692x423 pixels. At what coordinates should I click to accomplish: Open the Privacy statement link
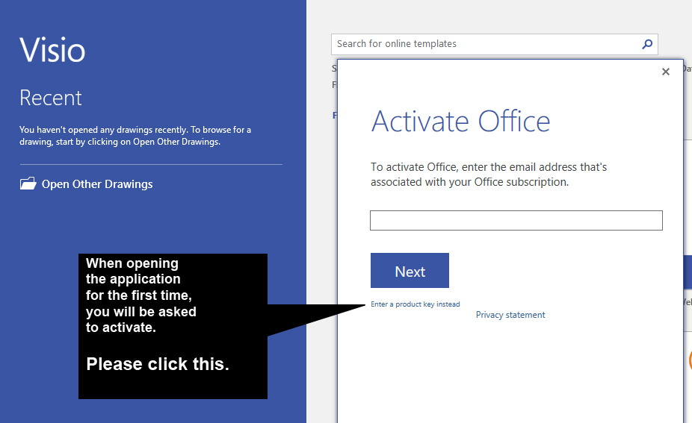coord(510,315)
